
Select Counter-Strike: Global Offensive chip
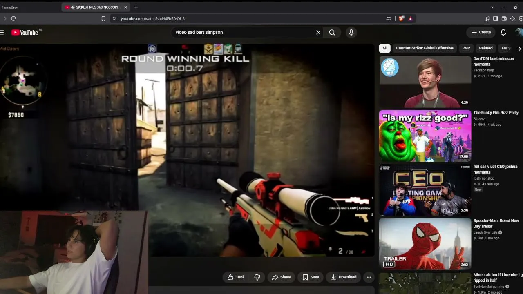point(425,48)
